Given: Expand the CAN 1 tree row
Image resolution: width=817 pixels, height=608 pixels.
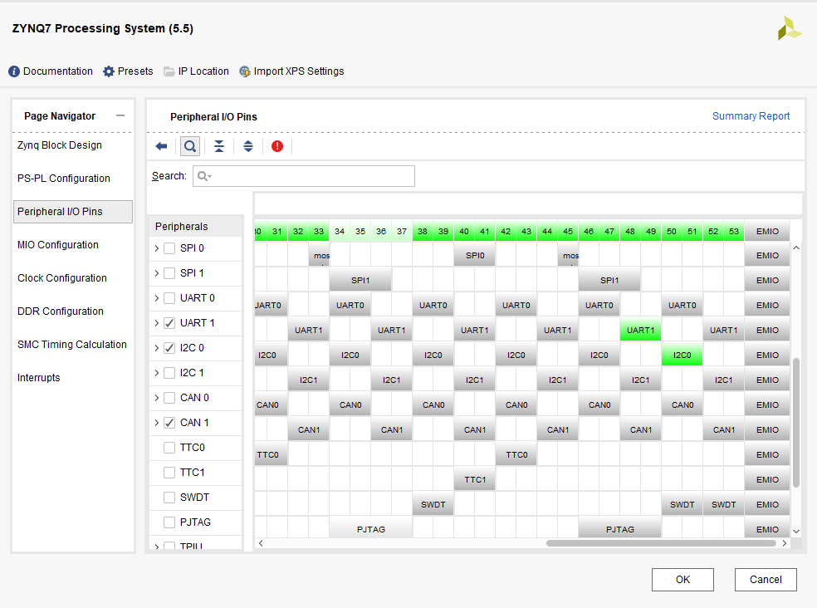Looking at the screenshot, I should [156, 423].
